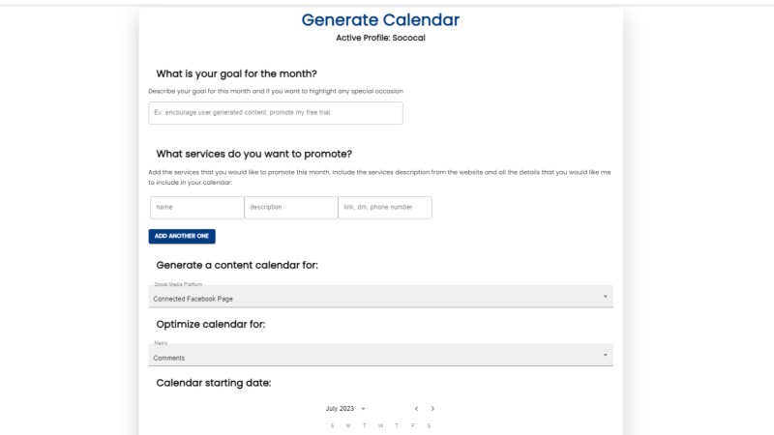
Task: Expand the Social Media Platform dropdown arrow
Action: point(606,297)
